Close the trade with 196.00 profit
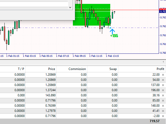The height and width of the screenshot is (124, 166). [x=163, y=90]
